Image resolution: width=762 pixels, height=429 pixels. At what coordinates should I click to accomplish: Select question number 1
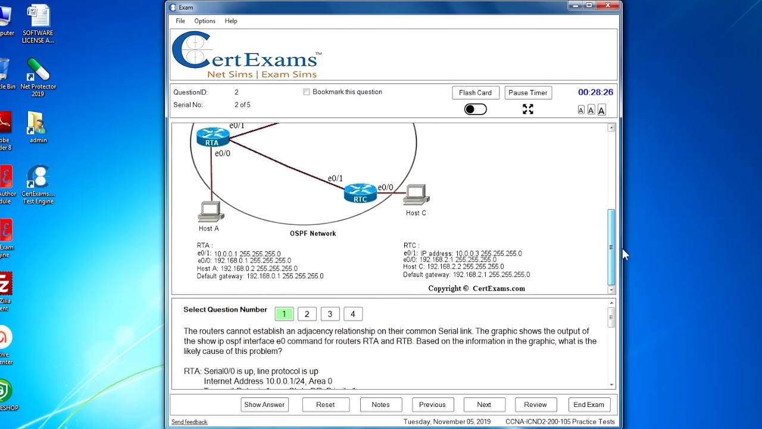[x=284, y=314]
